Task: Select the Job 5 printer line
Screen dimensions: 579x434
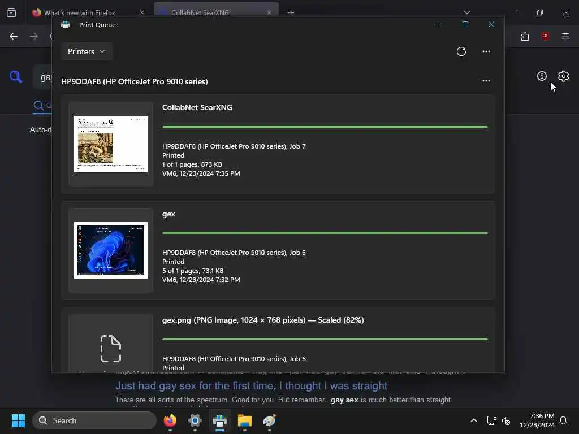Action: pyautogui.click(x=234, y=359)
